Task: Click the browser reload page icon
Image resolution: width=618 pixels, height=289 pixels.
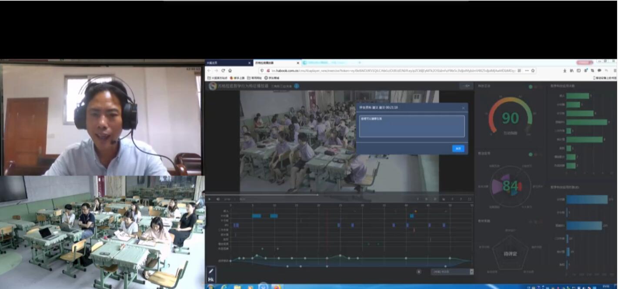Action: click(223, 71)
